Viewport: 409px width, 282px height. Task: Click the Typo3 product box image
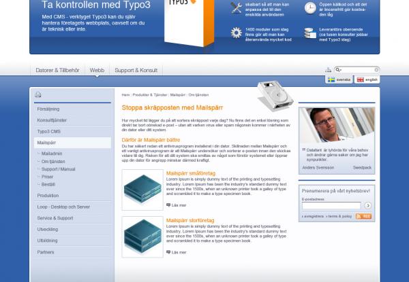pyautogui.click(x=190, y=23)
